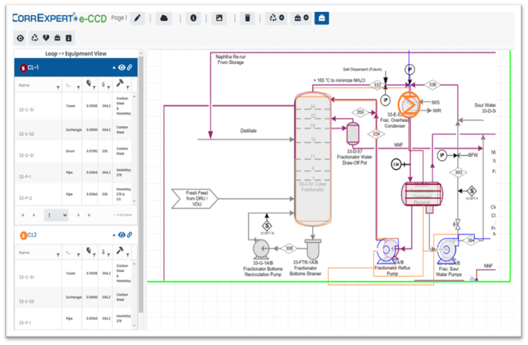Click the trash delete icon
The height and width of the screenshot is (345, 528).
(x=246, y=18)
